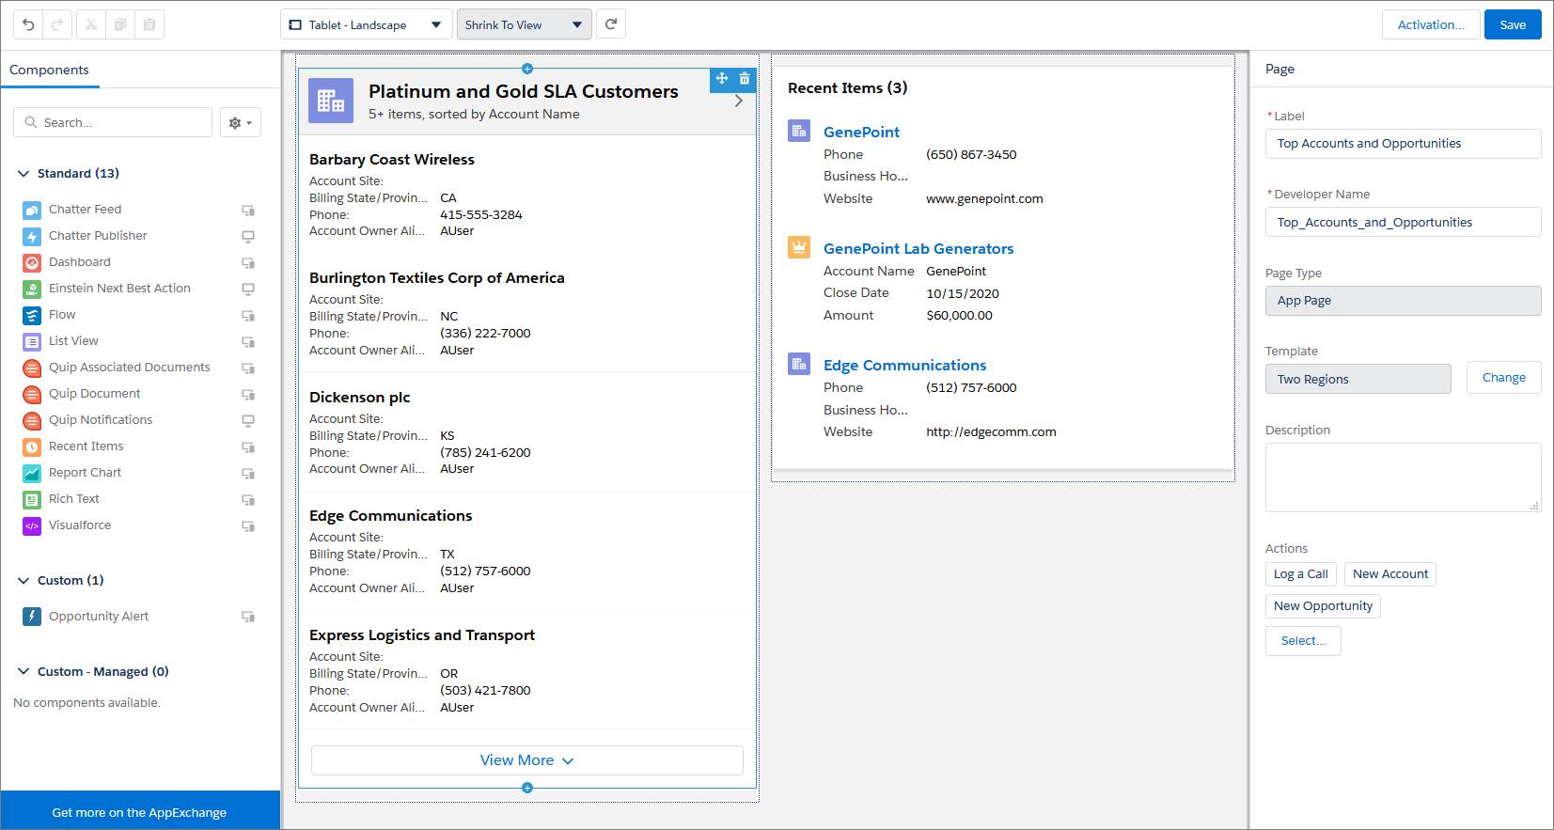
Task: Click the Change template button
Action: pos(1504,377)
